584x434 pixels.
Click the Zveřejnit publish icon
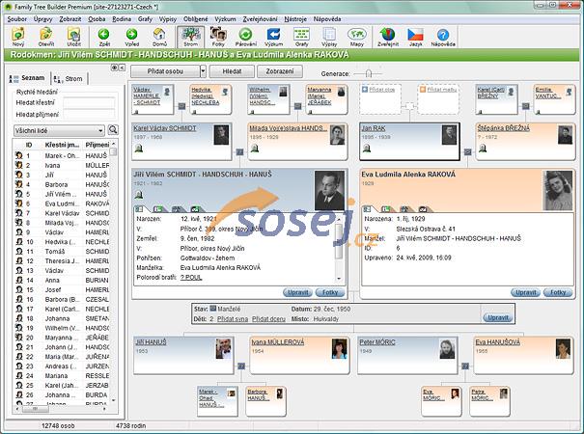pyautogui.click(x=387, y=38)
